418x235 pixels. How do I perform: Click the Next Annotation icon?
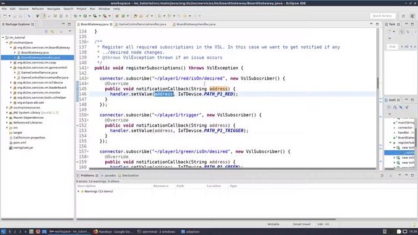tap(159, 16)
